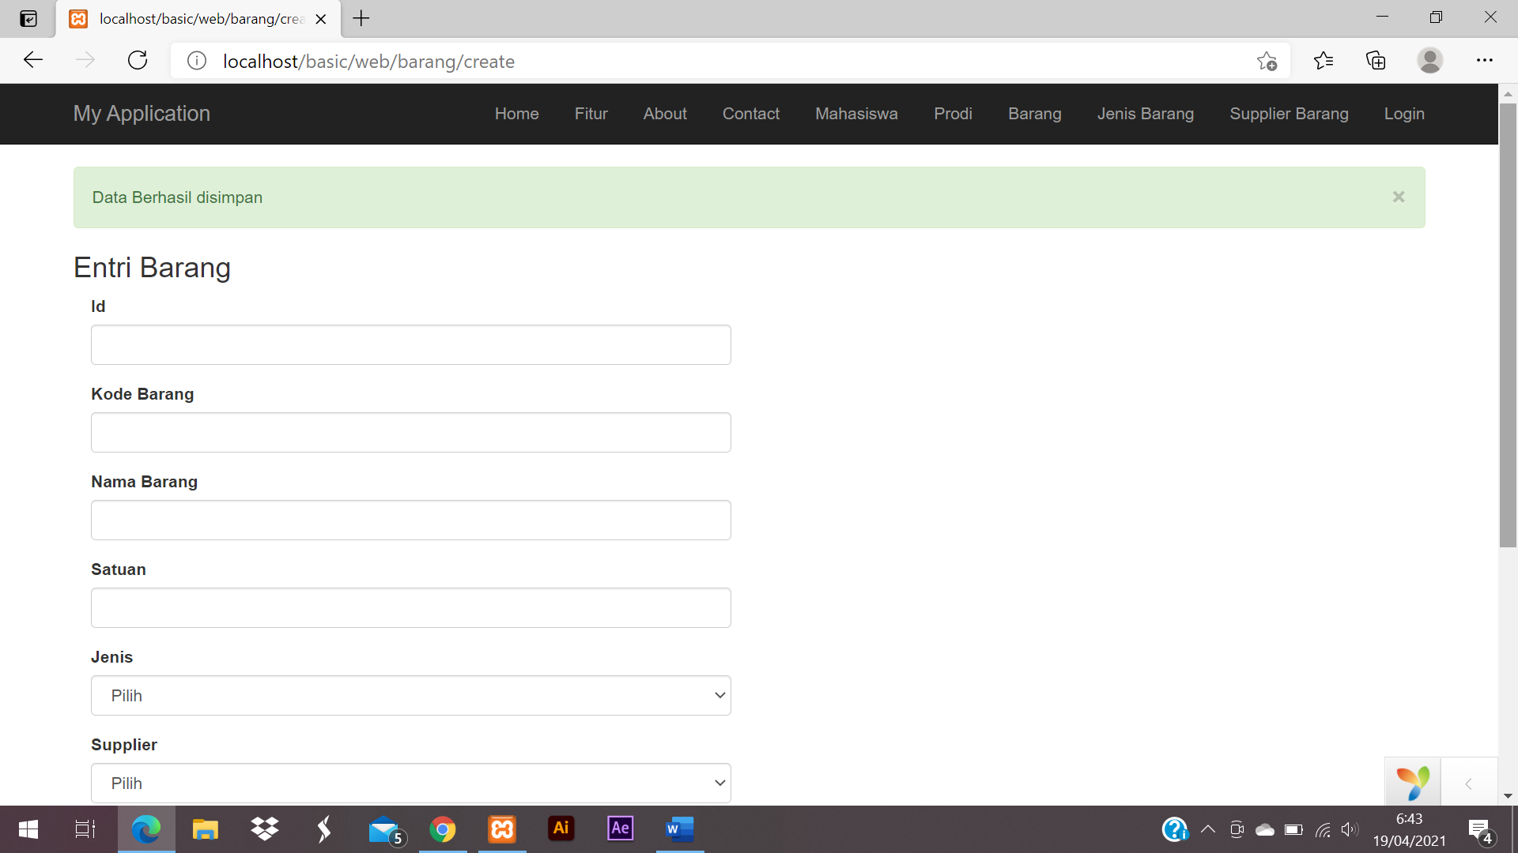Dismiss the 'Data Berhasil disimpan' alert
This screenshot has height=853, width=1518.
(x=1398, y=197)
